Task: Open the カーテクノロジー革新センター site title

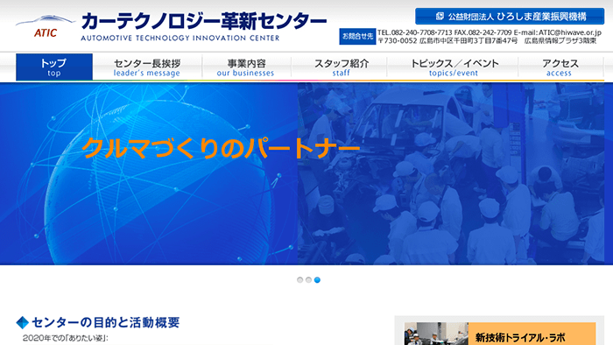Action: (x=204, y=22)
